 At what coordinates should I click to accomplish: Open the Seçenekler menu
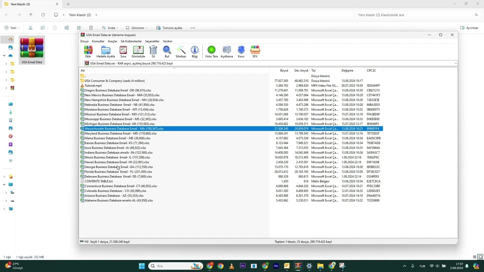(152, 41)
